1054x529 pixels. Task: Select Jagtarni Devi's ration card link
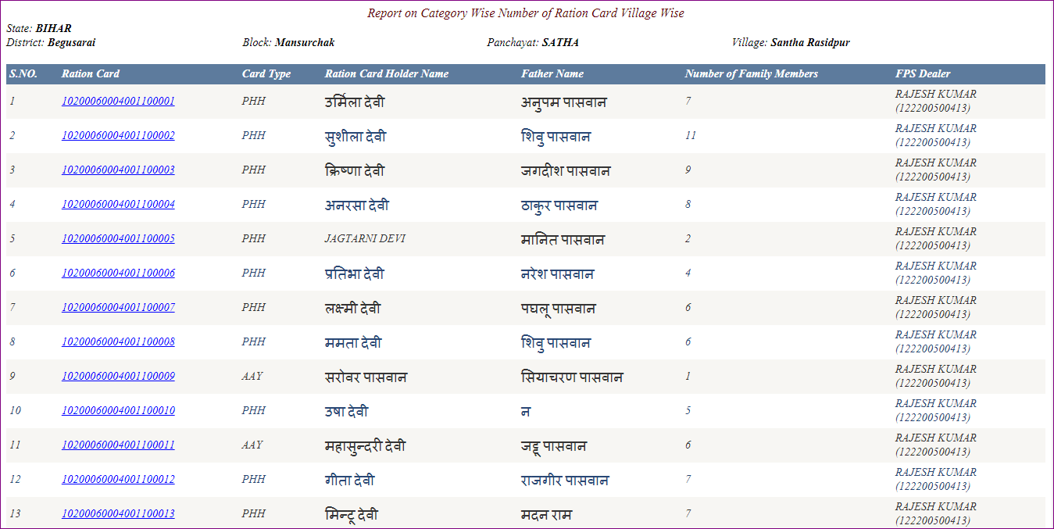(x=118, y=238)
